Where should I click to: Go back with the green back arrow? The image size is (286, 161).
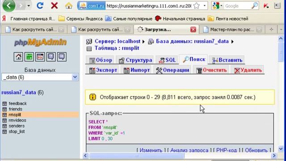click(8, 6)
